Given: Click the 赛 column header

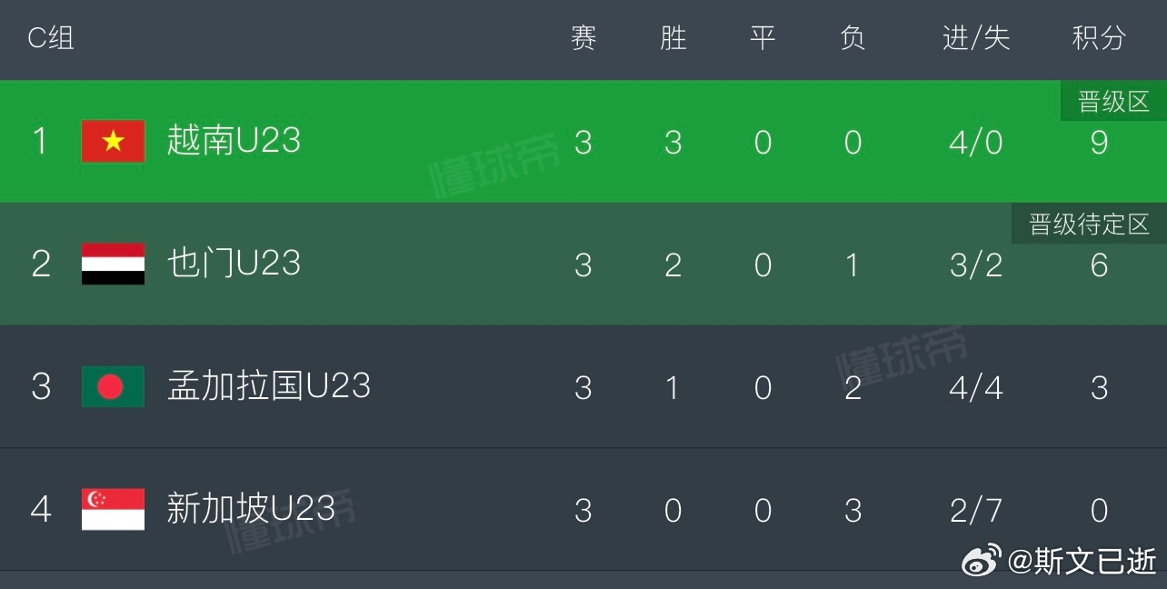Looking at the screenshot, I should [583, 38].
